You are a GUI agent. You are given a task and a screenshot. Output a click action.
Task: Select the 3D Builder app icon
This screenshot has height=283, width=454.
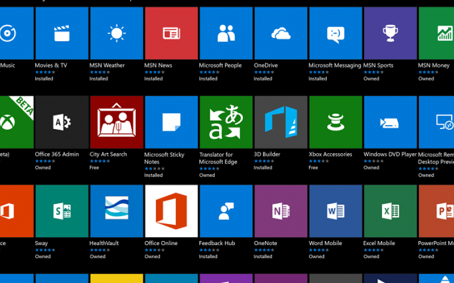[281, 122]
